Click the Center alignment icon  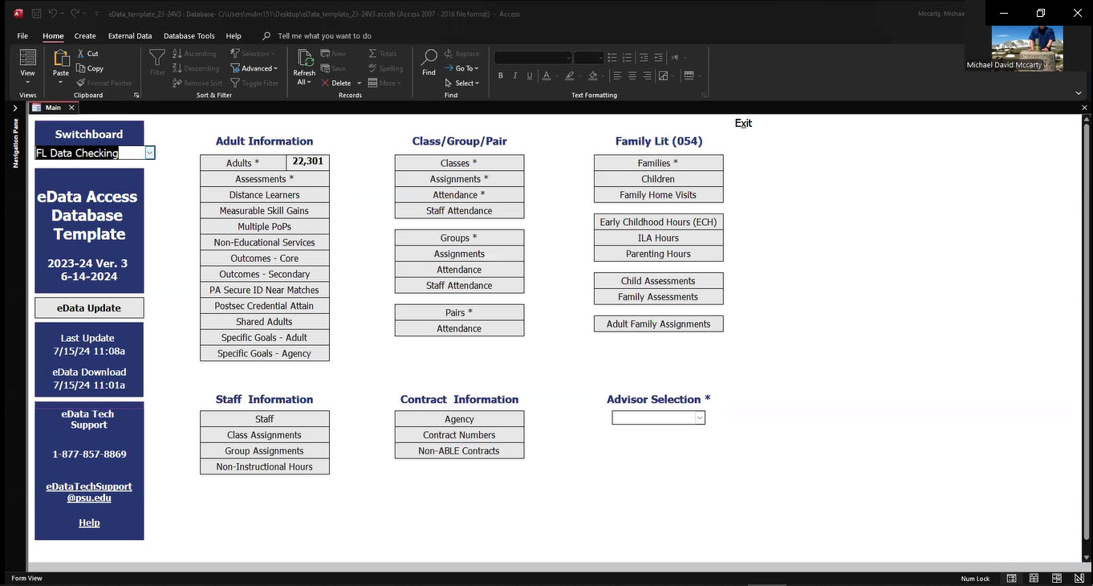[x=632, y=76]
